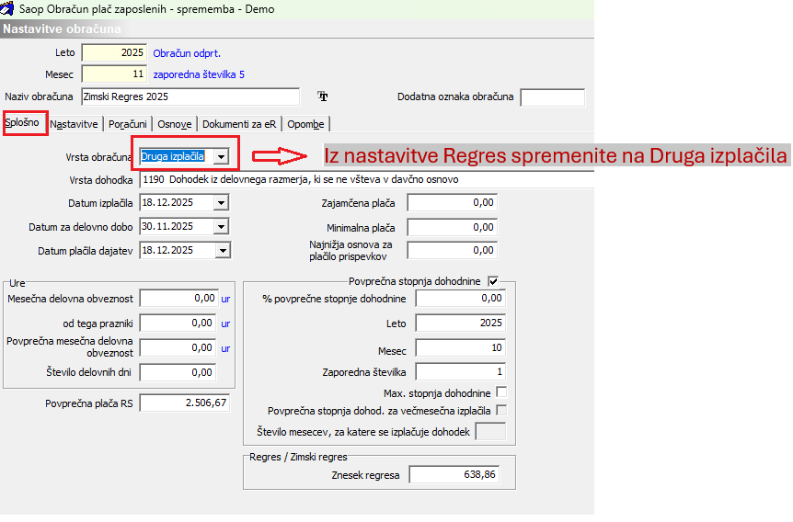793x522 pixels.
Task: Click the Datum plačila dajatev date value
Action: pyautogui.click(x=167, y=250)
